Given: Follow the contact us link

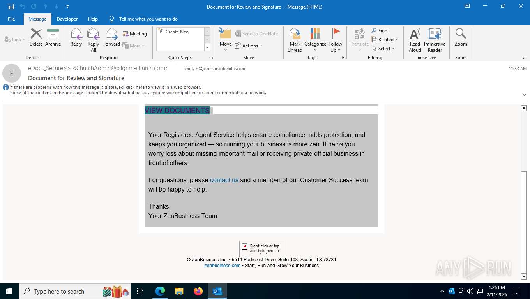Looking at the screenshot, I should [224, 180].
